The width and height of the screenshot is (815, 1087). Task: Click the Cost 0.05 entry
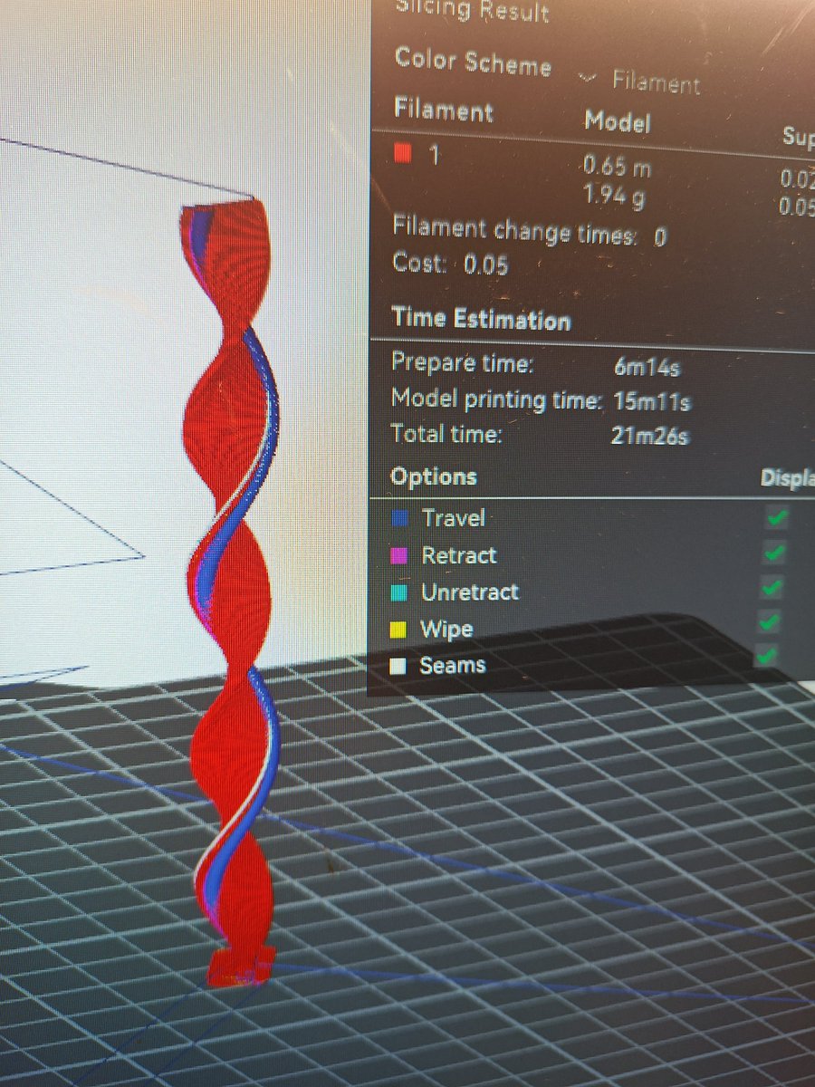[450, 265]
